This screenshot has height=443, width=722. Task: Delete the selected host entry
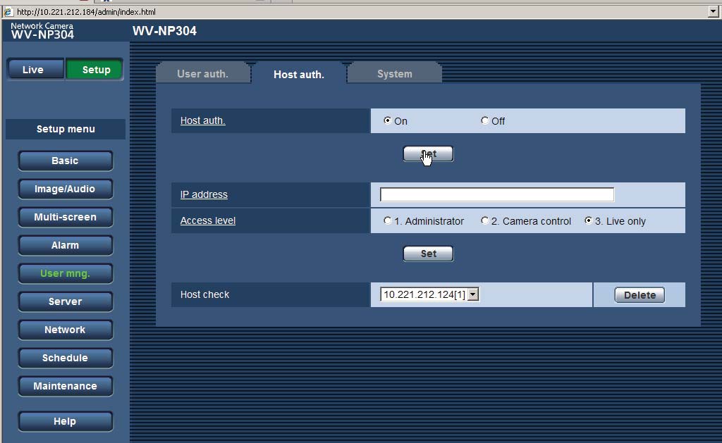(x=640, y=295)
